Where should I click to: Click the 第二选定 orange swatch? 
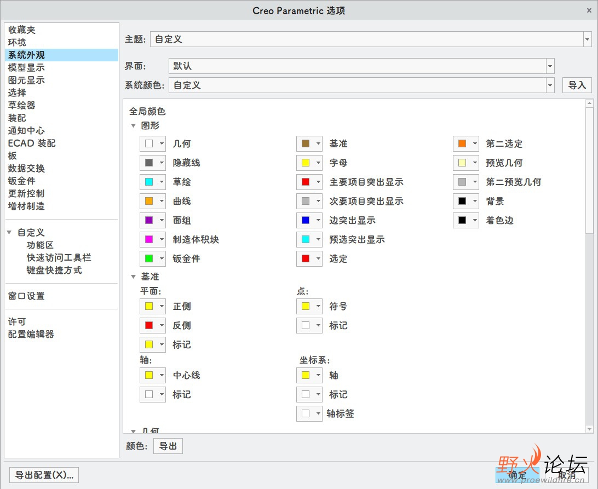[462, 143]
